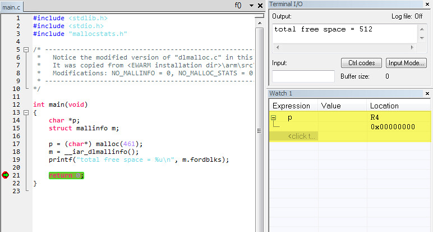Switch to the main.c editor tab

click(x=11, y=7)
